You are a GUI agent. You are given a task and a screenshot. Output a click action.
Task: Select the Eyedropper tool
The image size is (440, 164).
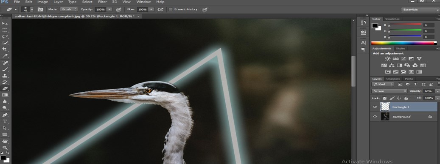[5, 56]
